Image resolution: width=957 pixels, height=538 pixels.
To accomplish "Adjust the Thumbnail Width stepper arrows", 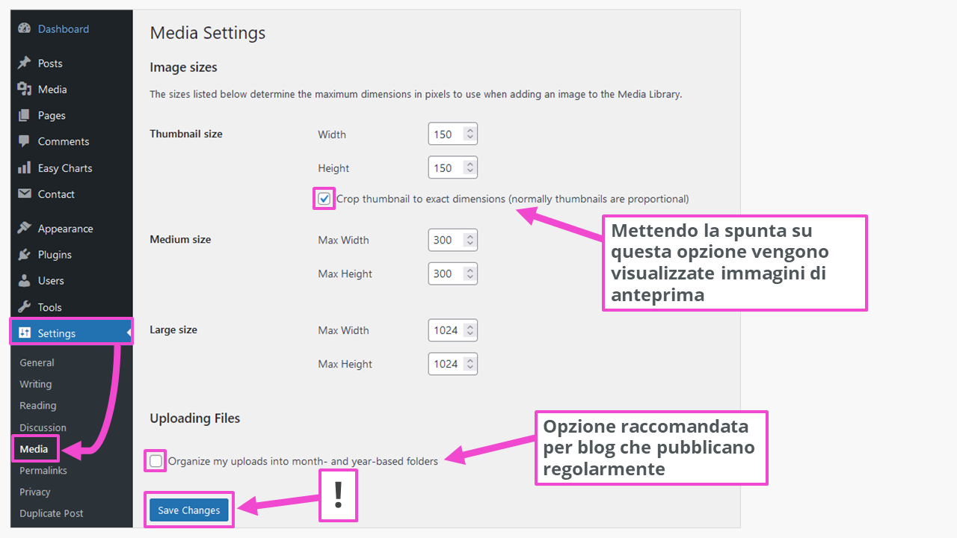I will click(x=470, y=134).
